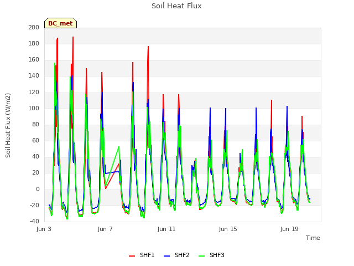Click the blue SHF2 legend line marker
The image size is (354, 266).
tap(166, 256)
